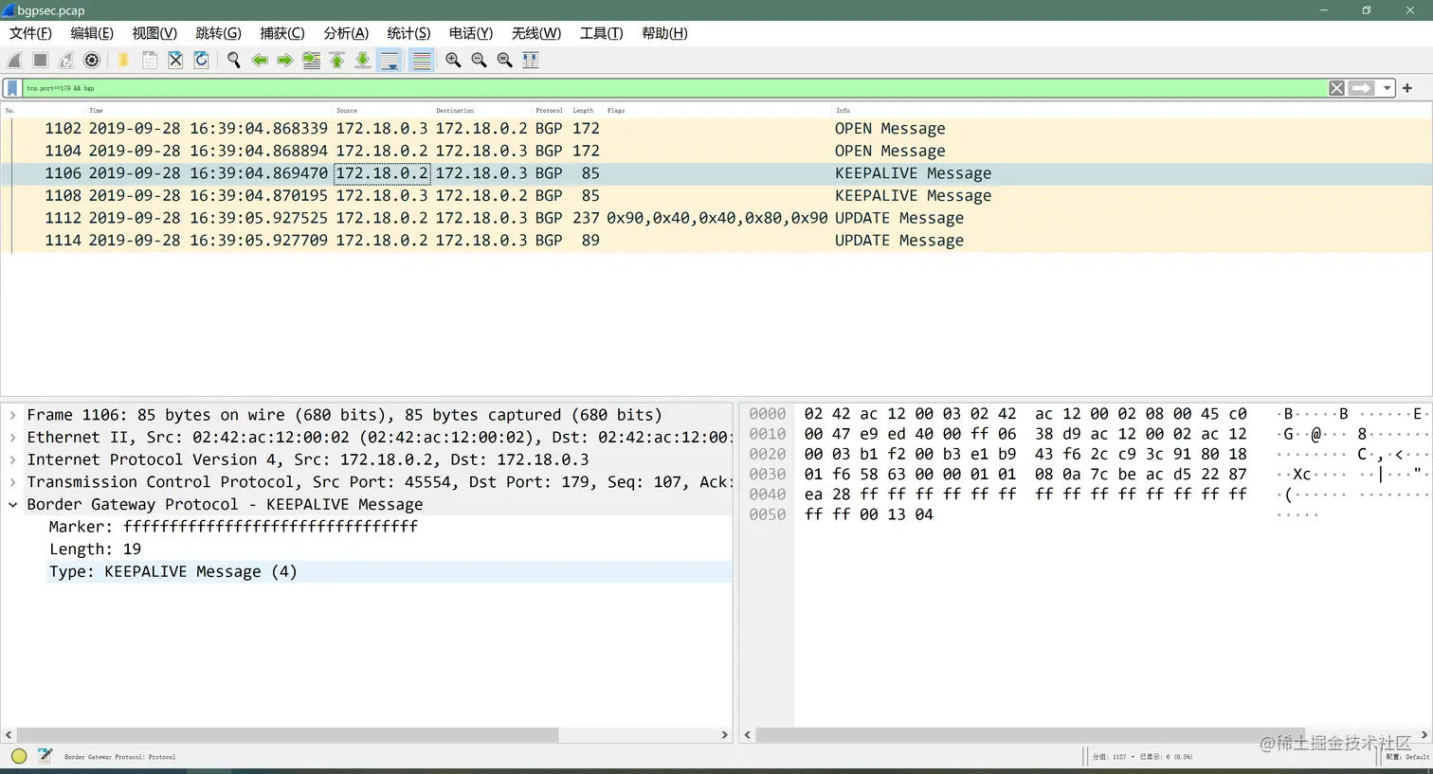Open the 分析(A) menu
Viewport: 1433px width, 774px height.
[x=346, y=33]
